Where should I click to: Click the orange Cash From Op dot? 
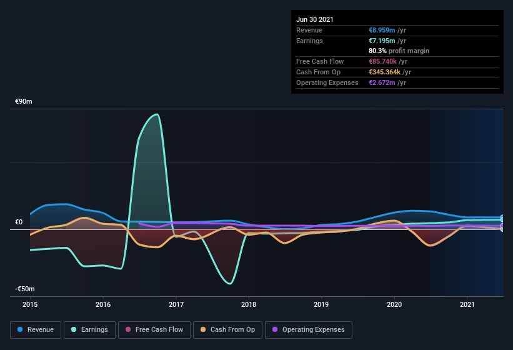(x=203, y=329)
